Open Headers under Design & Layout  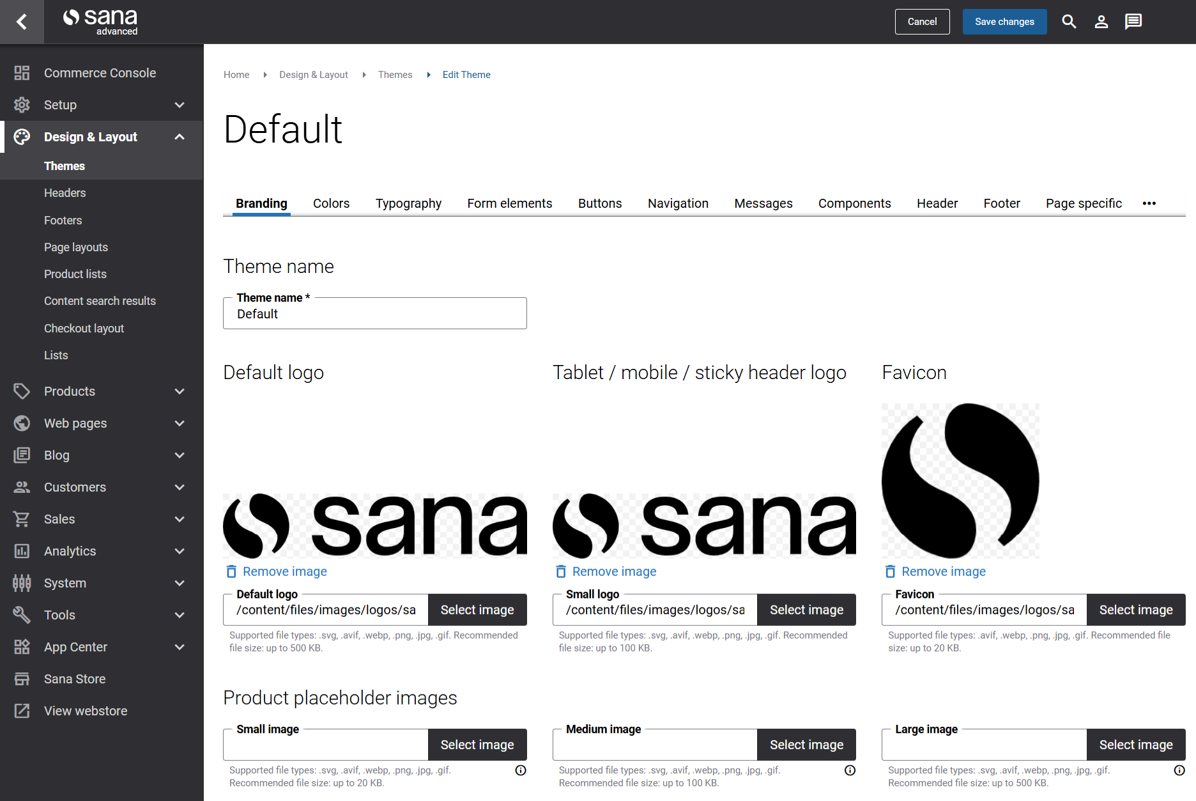point(65,193)
